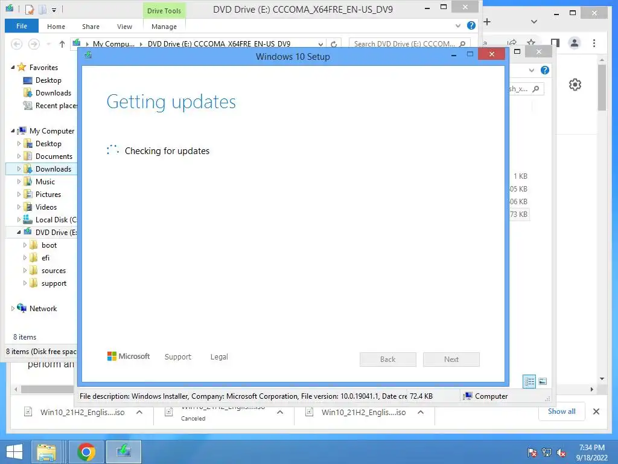This screenshot has width=618, height=464.
Task: Open File Explorer from the taskbar
Action: coord(46,452)
